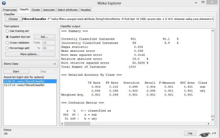The width and height of the screenshot is (220, 138).
Task: Go to the Associate tab
Action: tap(49, 10)
